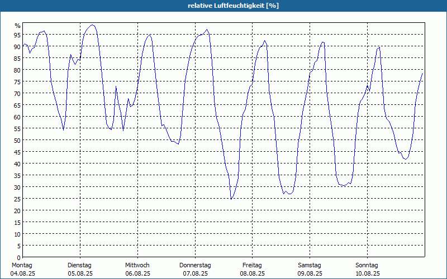Select the 'Dienstag' day label

(79, 265)
